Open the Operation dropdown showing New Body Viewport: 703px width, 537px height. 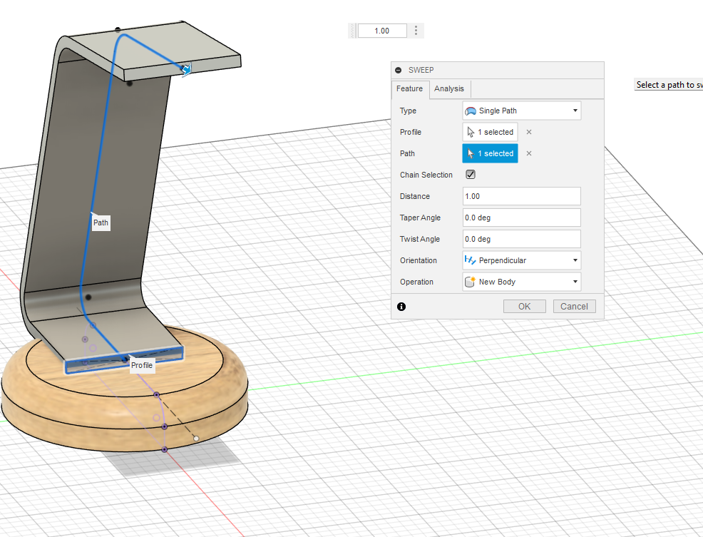click(521, 282)
